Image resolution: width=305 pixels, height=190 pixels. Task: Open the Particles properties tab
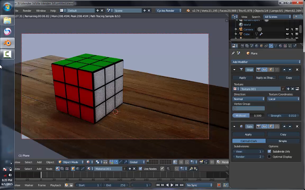tap(290, 46)
